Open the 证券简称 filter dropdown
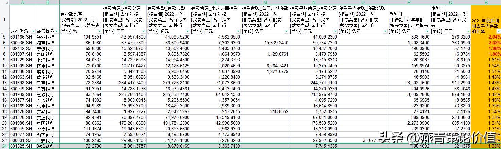 [x=56, y=31]
